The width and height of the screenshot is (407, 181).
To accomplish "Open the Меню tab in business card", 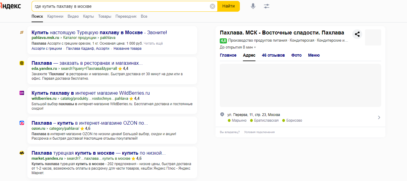I will [x=314, y=55].
